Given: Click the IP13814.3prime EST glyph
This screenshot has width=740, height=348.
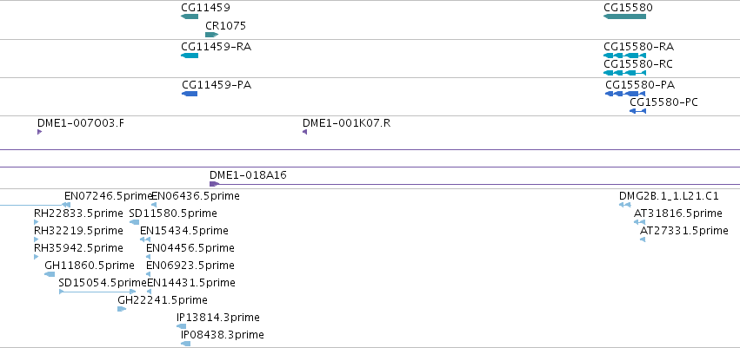Looking at the screenshot, I should point(181,326).
